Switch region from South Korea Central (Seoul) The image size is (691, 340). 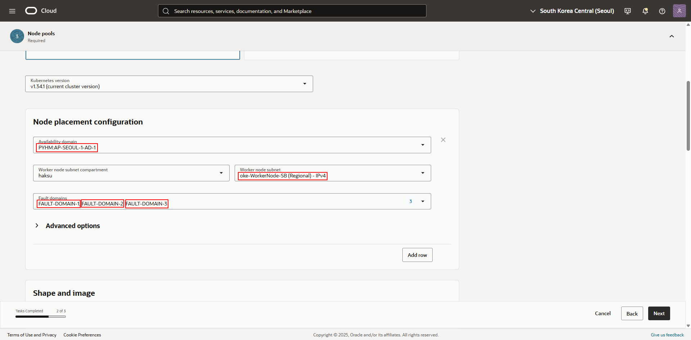572,11
